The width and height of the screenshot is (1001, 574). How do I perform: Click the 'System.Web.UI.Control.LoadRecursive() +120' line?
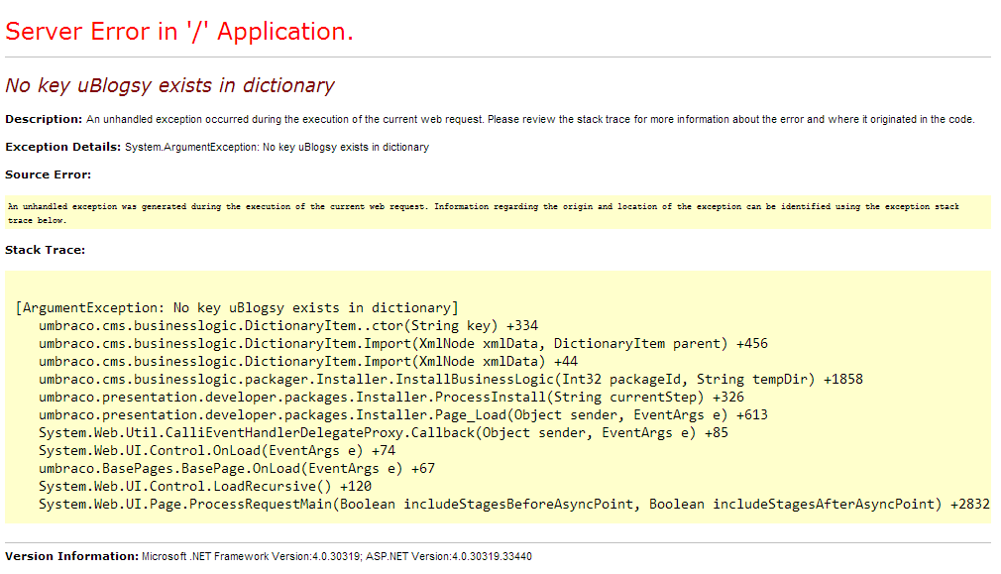(x=205, y=487)
